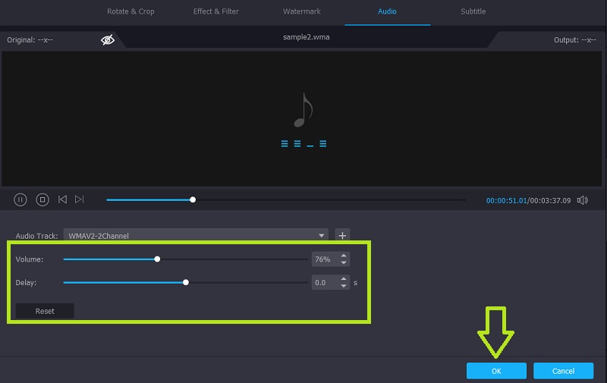Screen dimensions: 607x383
Task: Stop playback with the stop button
Action: [x=42, y=199]
